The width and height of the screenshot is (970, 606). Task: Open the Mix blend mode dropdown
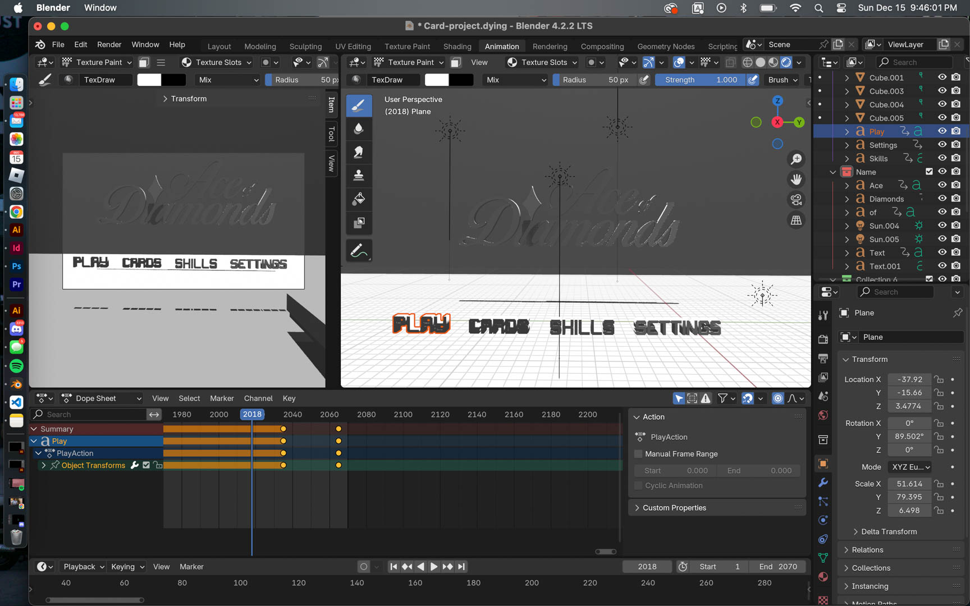click(515, 80)
